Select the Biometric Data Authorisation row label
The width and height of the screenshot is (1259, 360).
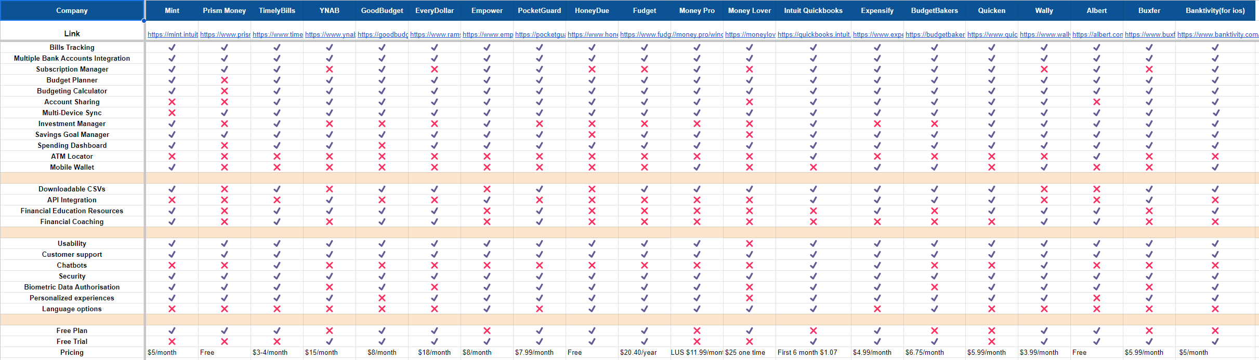(x=72, y=287)
